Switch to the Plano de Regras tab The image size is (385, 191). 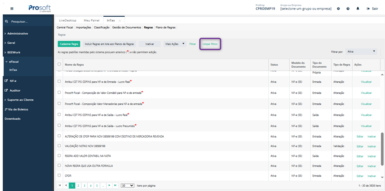(x=165, y=28)
